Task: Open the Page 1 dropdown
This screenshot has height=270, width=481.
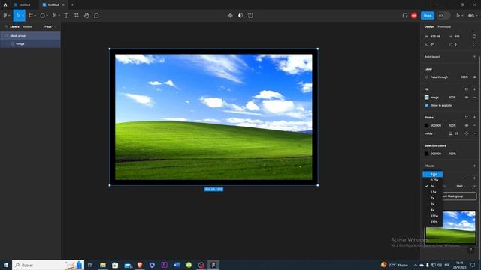Action: [x=50, y=27]
